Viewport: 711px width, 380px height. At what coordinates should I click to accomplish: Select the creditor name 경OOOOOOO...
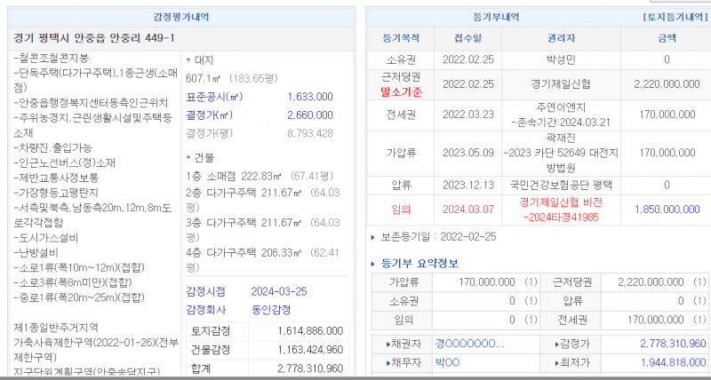tap(469, 344)
